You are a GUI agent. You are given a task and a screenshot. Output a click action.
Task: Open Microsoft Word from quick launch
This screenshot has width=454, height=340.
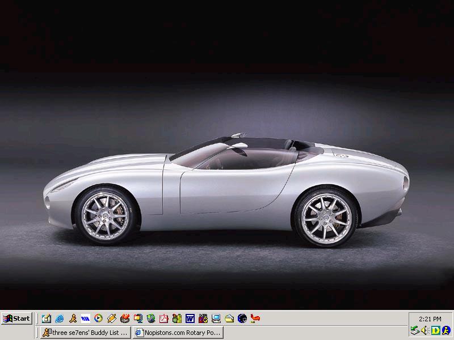click(190, 318)
